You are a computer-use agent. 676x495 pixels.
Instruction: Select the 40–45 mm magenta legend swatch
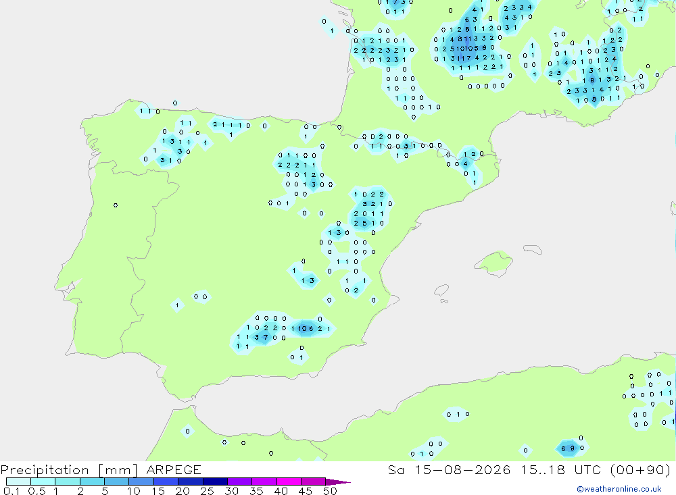pyautogui.click(x=289, y=481)
